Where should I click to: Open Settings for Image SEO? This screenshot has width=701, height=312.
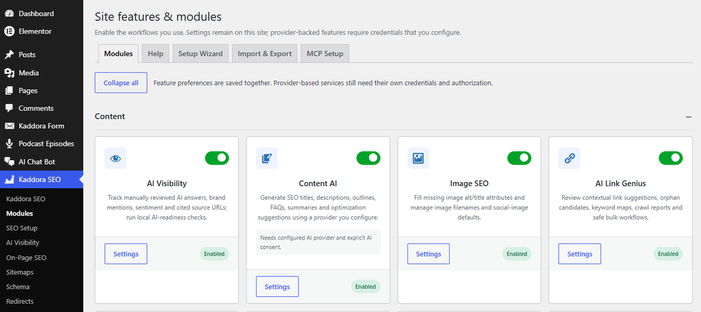coord(429,254)
